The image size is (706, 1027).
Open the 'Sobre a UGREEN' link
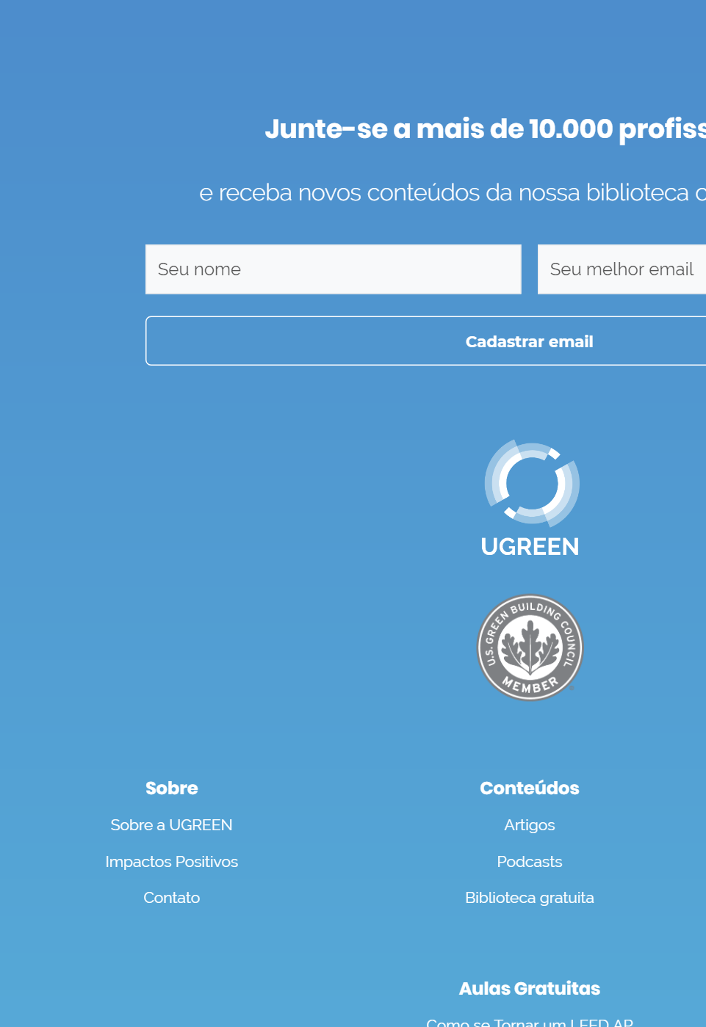coord(171,825)
